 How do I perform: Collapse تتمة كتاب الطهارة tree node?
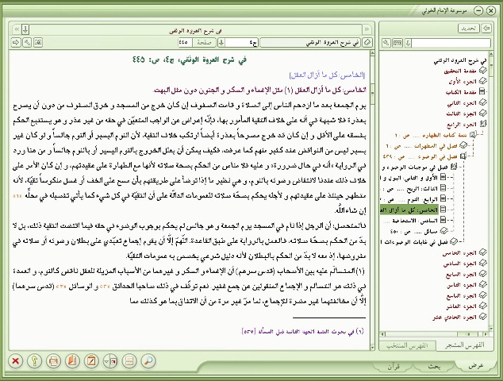click(x=473, y=135)
